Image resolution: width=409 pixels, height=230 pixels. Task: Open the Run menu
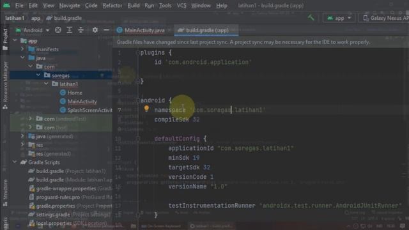click(149, 6)
